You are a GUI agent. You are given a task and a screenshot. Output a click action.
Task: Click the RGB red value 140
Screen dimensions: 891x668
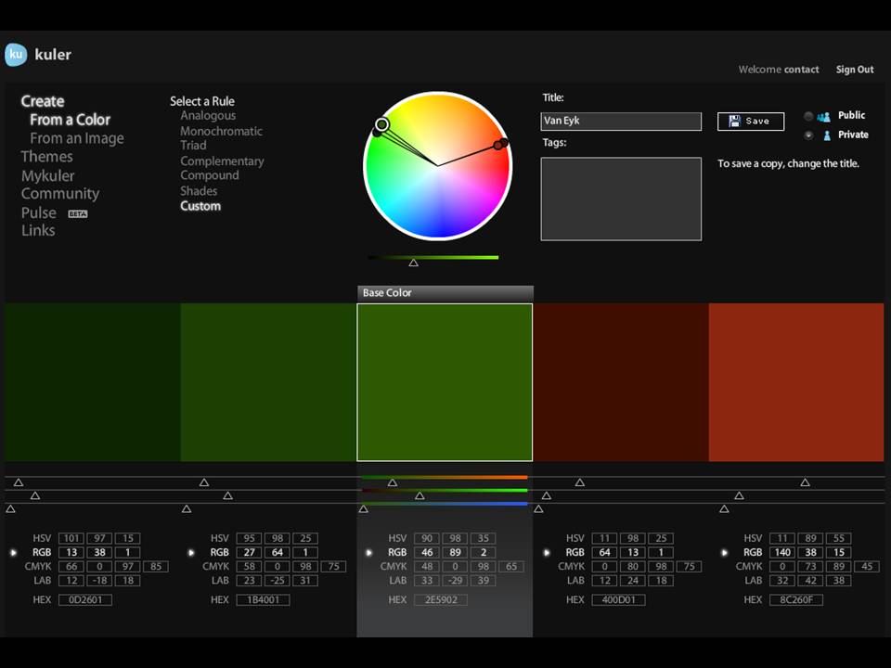pyautogui.click(x=782, y=552)
